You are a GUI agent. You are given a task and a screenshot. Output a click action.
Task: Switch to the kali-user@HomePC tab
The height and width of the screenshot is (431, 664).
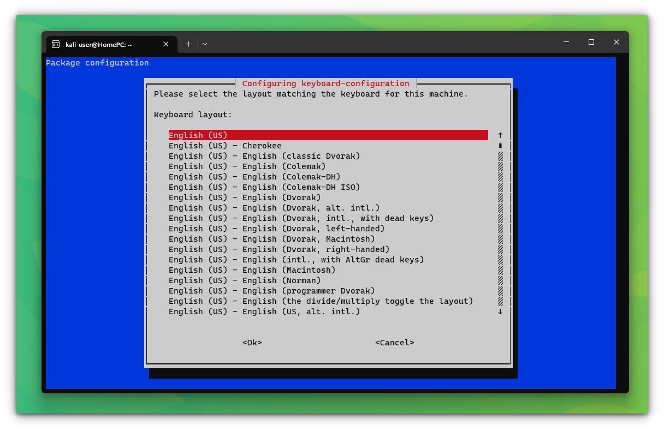104,44
